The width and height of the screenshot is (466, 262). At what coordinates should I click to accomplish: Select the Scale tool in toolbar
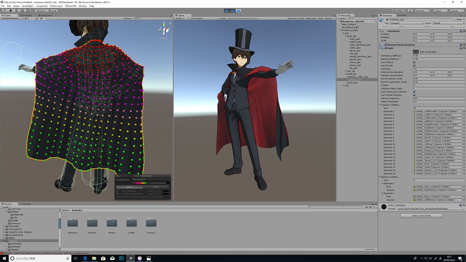coord(22,10)
